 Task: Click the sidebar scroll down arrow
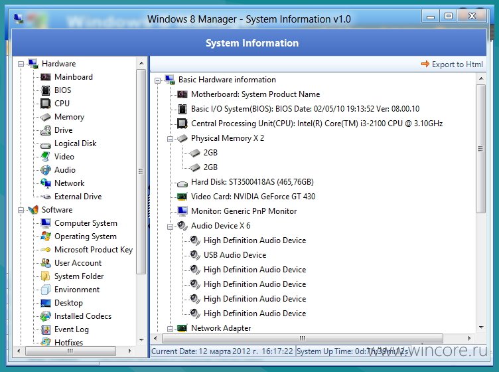(x=141, y=340)
